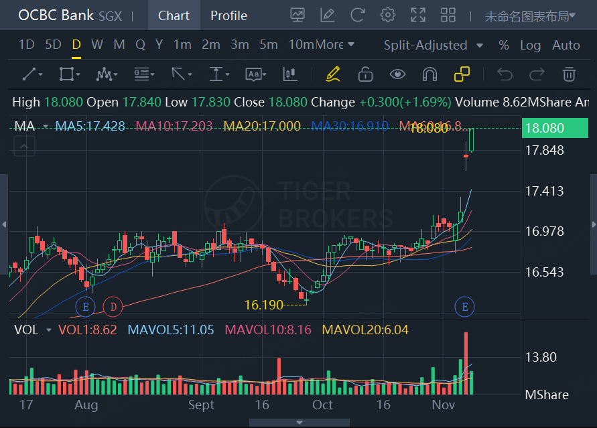597x428 pixels.
Task: Expand the MA indicator dropdown
Action: (x=46, y=126)
